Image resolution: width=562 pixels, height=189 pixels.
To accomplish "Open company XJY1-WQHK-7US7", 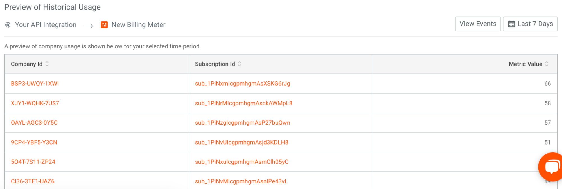I will pyautogui.click(x=35, y=103).
